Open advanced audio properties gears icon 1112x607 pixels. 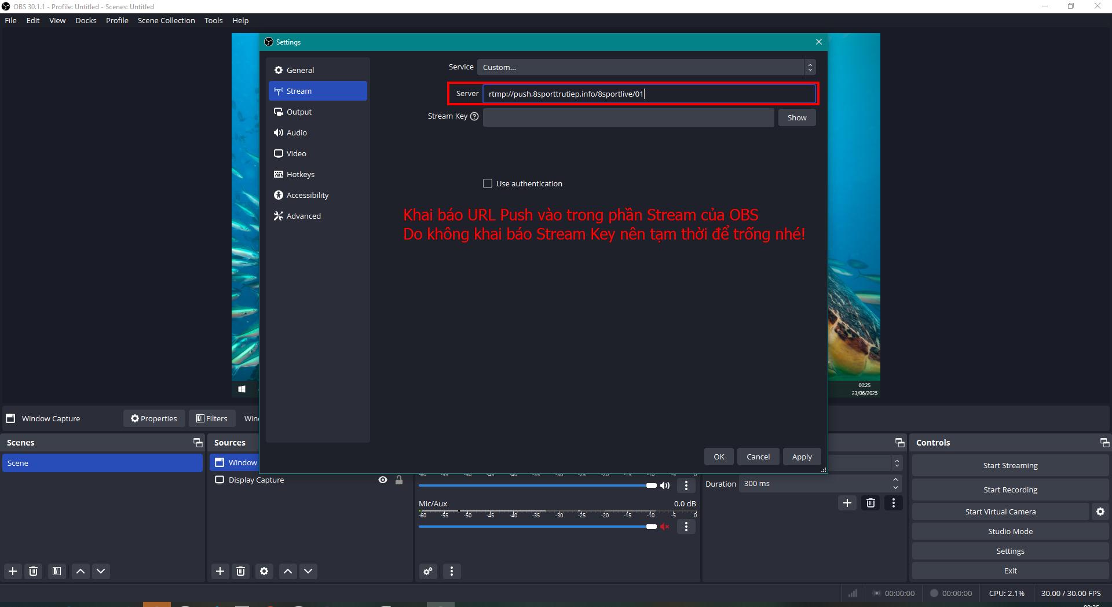click(x=428, y=571)
